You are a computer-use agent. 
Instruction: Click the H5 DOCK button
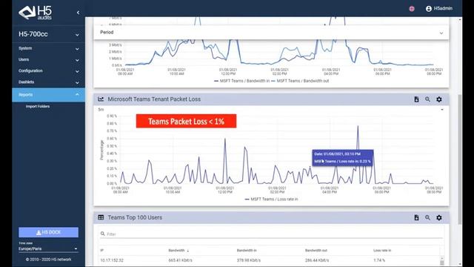pyautogui.click(x=48, y=232)
